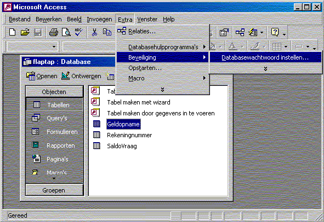The height and width of the screenshot is (222, 324).
Task: Click the Help question mark icon
Action: click(x=275, y=32)
